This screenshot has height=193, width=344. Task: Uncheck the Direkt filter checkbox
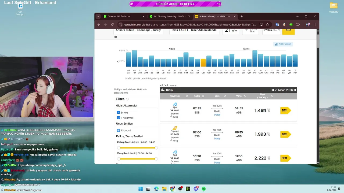point(119,113)
